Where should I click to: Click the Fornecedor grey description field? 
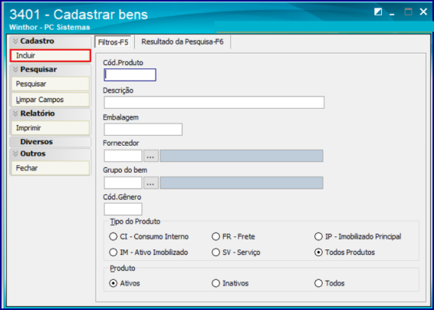[242, 156]
